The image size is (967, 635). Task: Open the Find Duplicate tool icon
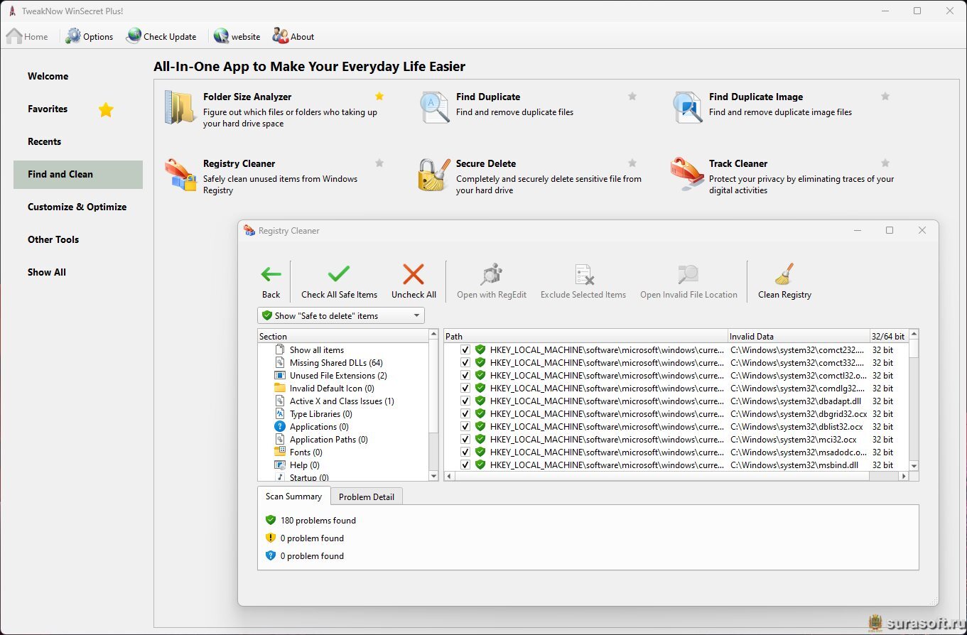pos(434,108)
